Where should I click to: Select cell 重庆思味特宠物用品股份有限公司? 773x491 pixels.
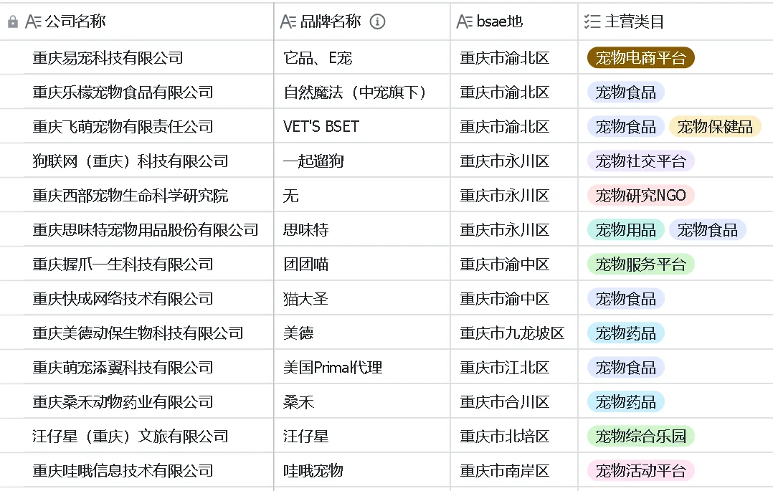click(136, 229)
